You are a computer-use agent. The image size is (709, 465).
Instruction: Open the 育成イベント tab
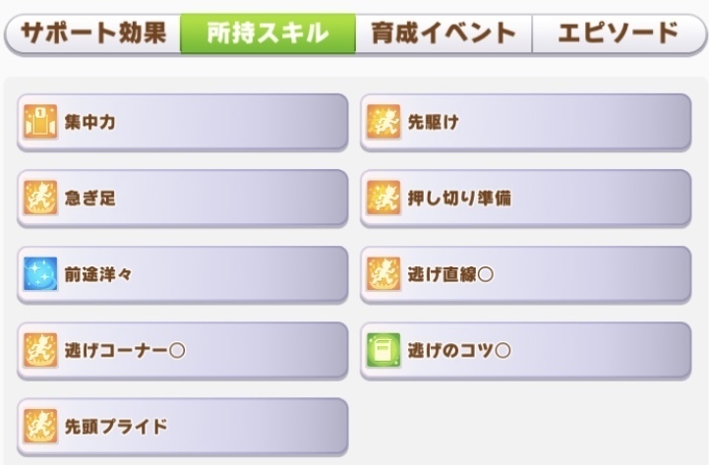tap(443, 33)
